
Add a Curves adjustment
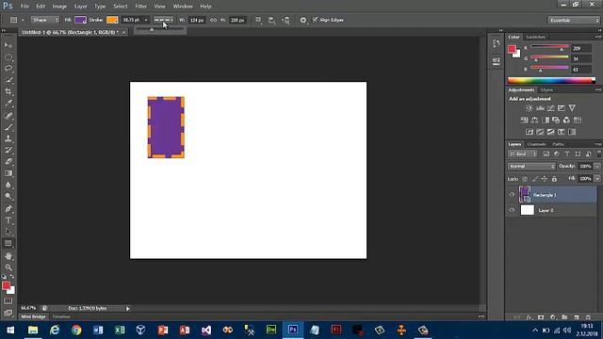[x=550, y=108]
